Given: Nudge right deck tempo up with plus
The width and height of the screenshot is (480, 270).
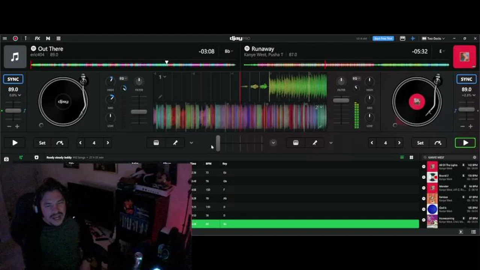Looking at the screenshot, I should [470, 127].
